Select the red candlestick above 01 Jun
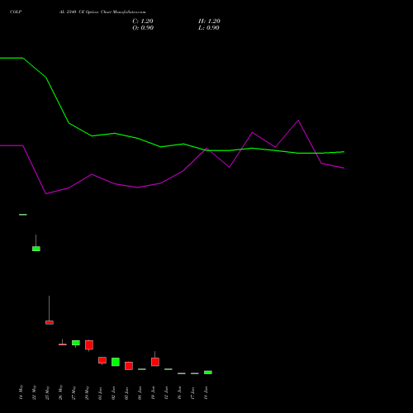Viewport: 413px width, 413px height. pyautogui.click(x=102, y=360)
